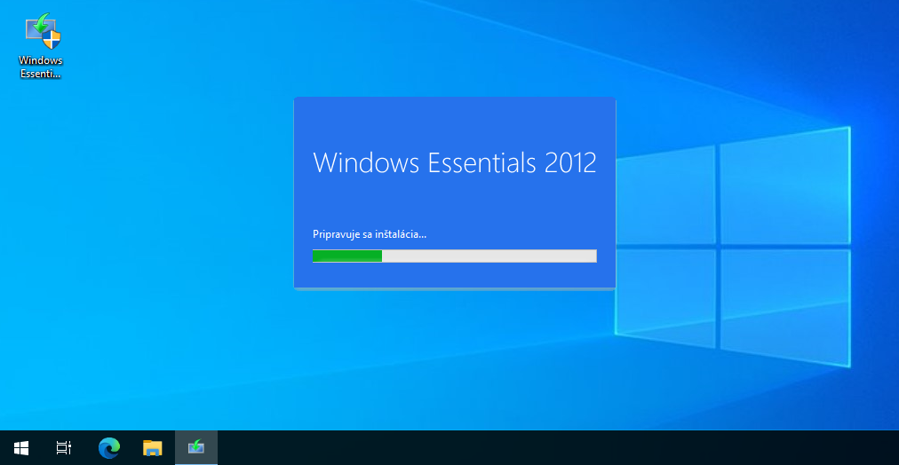The image size is (899, 465).
Task: Launch Microsoft Edge from the taskbar
Action: (109, 448)
